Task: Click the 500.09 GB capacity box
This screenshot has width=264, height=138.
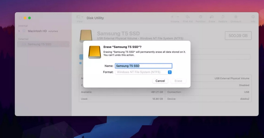Action: pyautogui.click(x=238, y=36)
